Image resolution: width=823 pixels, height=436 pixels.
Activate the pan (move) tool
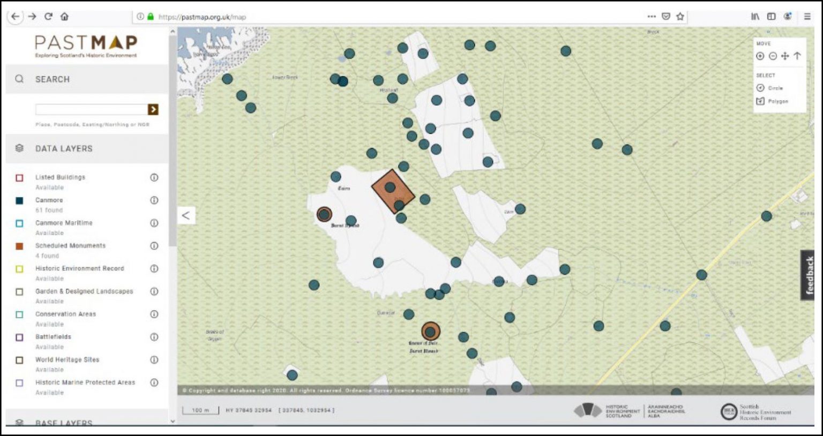pyautogui.click(x=785, y=55)
